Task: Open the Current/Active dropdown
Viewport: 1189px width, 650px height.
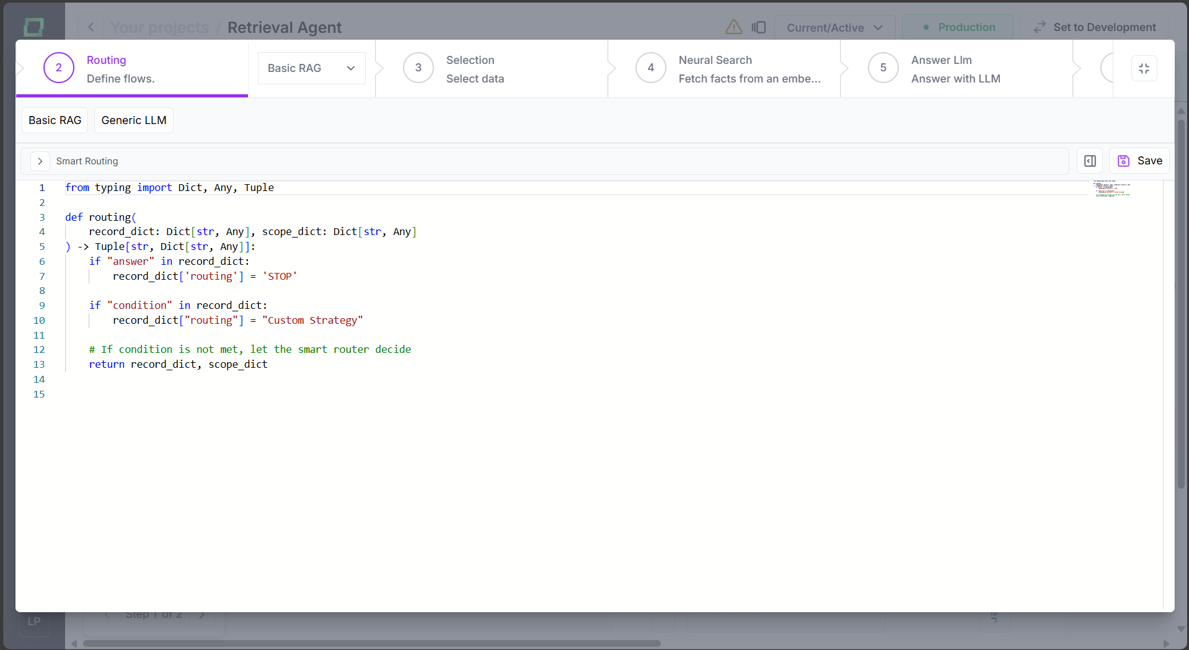Action: point(834,27)
